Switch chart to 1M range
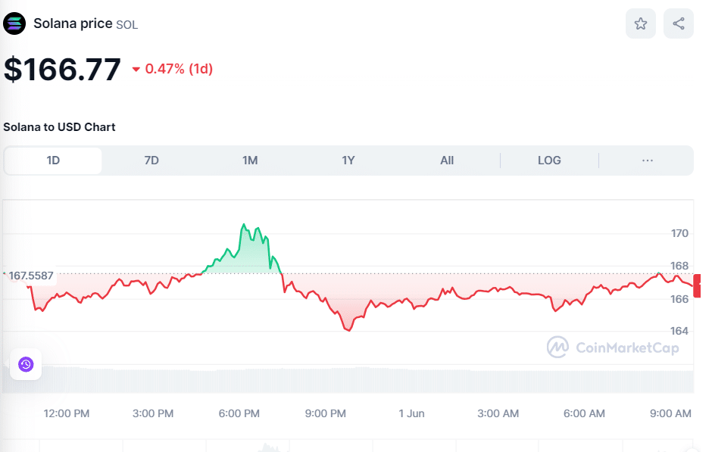 [x=250, y=161]
